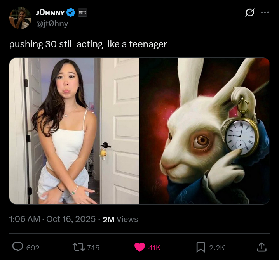
Task: Repost using the retweet arrows icon
Action: (78, 247)
